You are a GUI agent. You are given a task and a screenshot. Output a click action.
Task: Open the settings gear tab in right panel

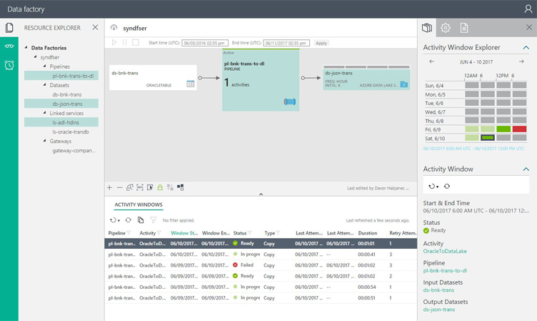(x=445, y=28)
